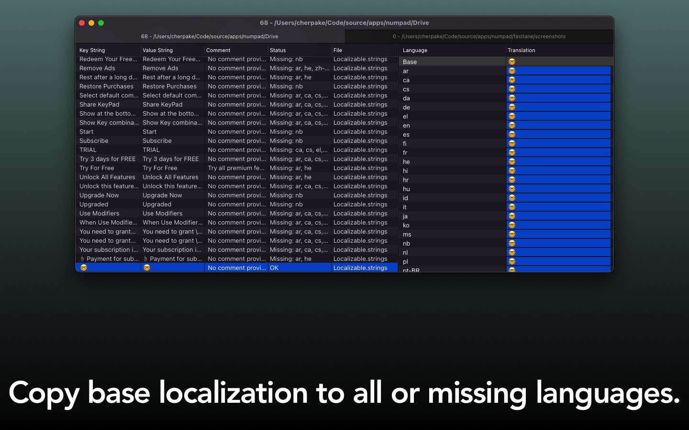Select the 'Subscribe' key string
689x430 pixels.
click(94, 141)
